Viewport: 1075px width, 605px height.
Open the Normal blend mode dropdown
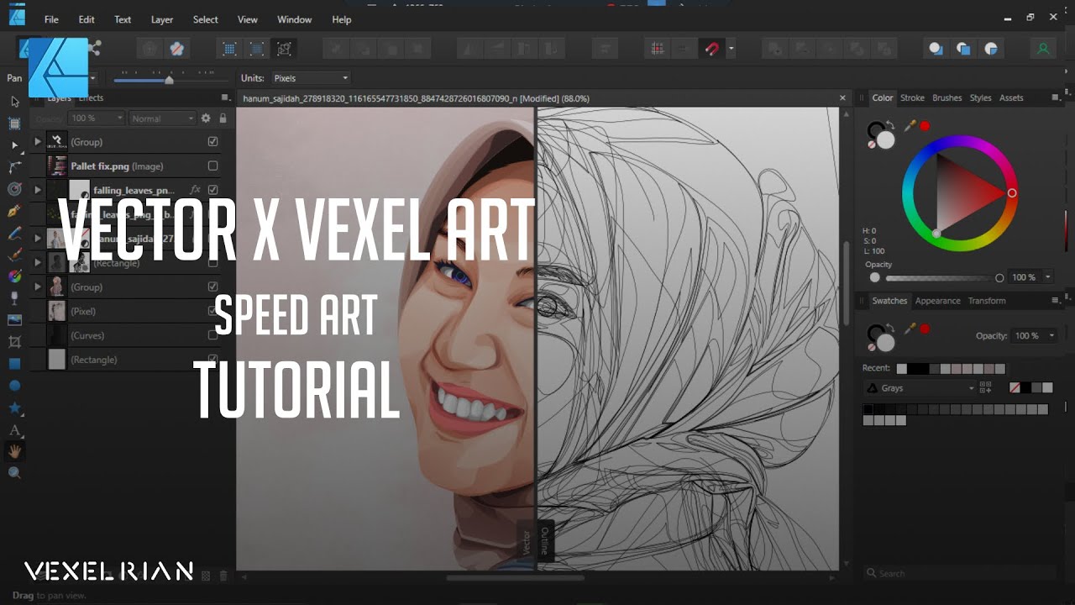[163, 118]
